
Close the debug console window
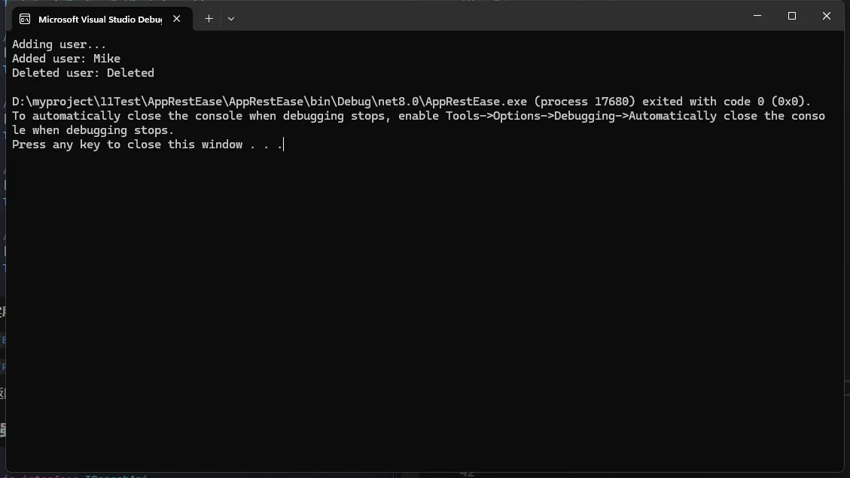tap(827, 16)
